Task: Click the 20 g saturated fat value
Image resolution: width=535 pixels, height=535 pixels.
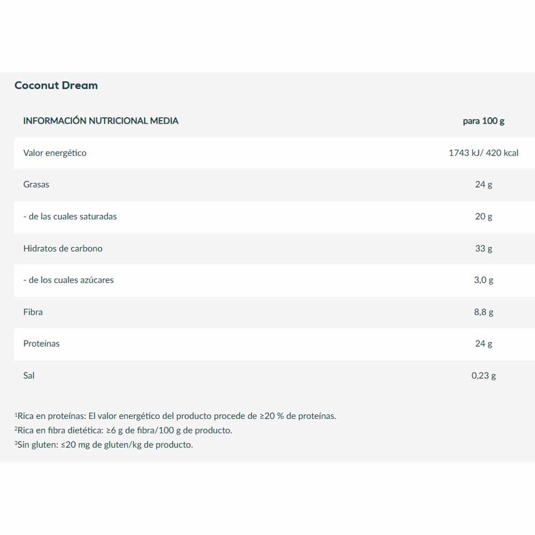Action: pos(483,217)
